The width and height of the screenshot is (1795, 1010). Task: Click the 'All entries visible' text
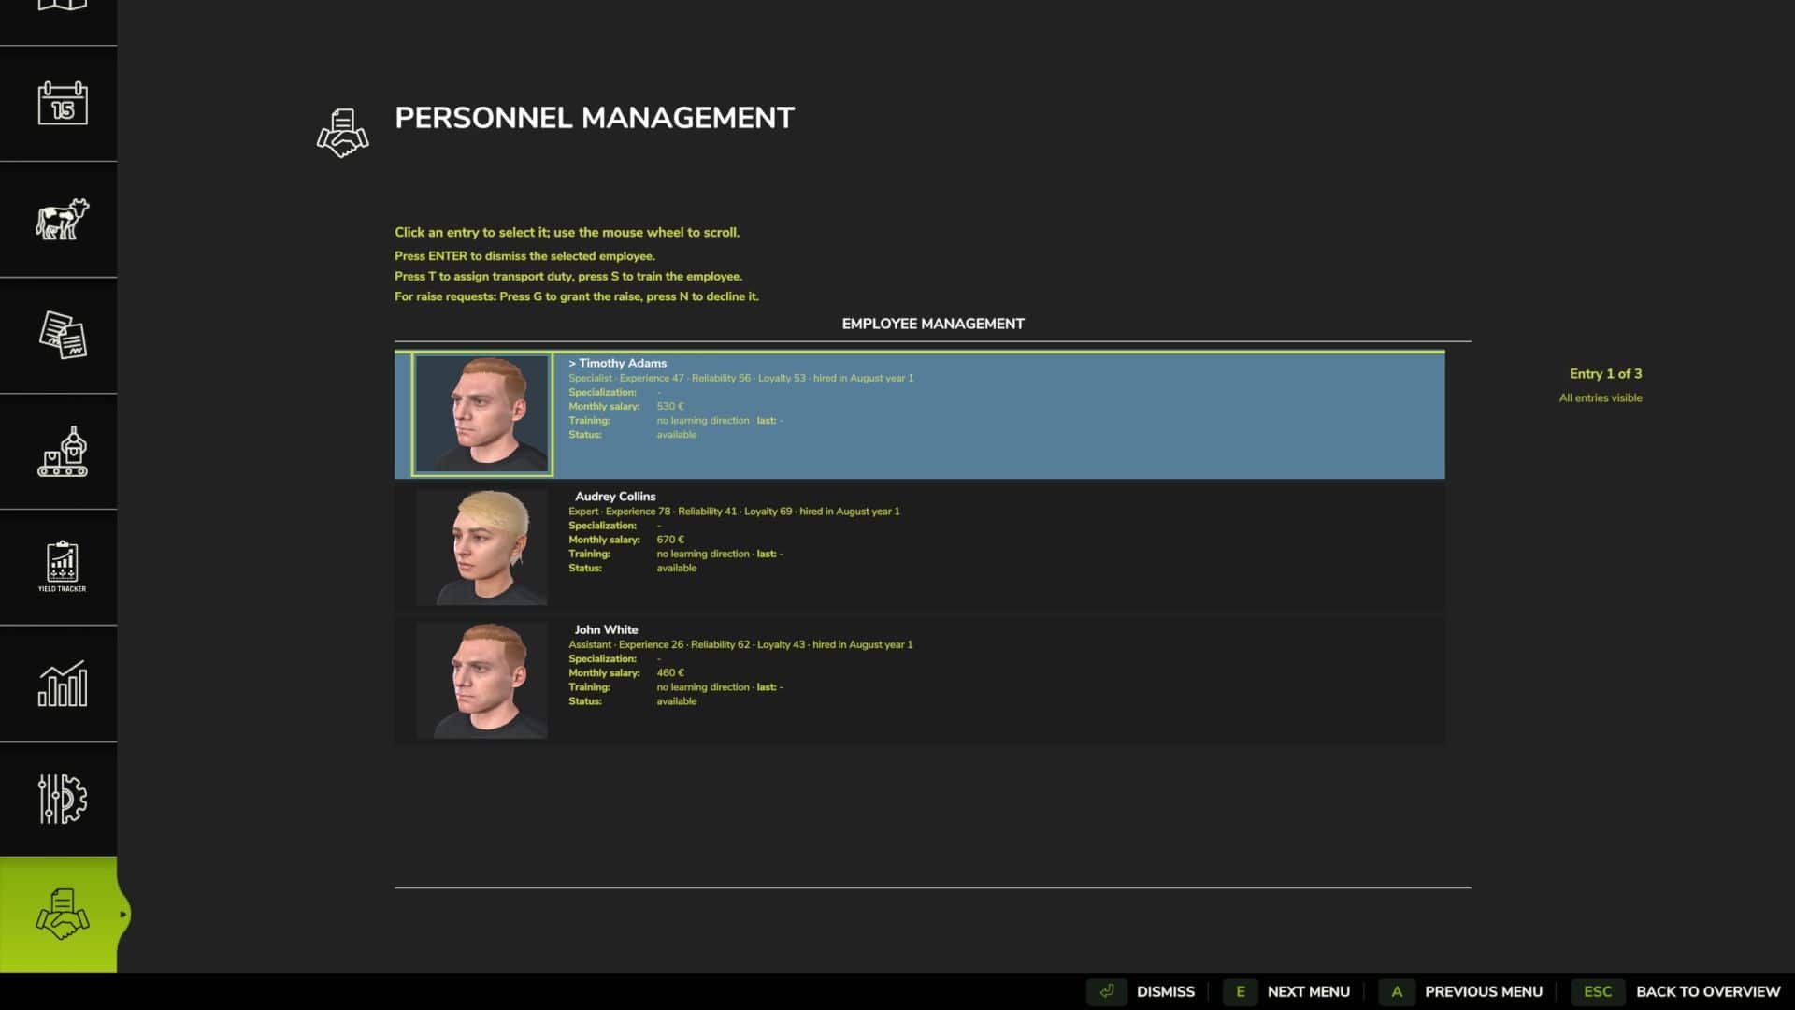click(1601, 397)
